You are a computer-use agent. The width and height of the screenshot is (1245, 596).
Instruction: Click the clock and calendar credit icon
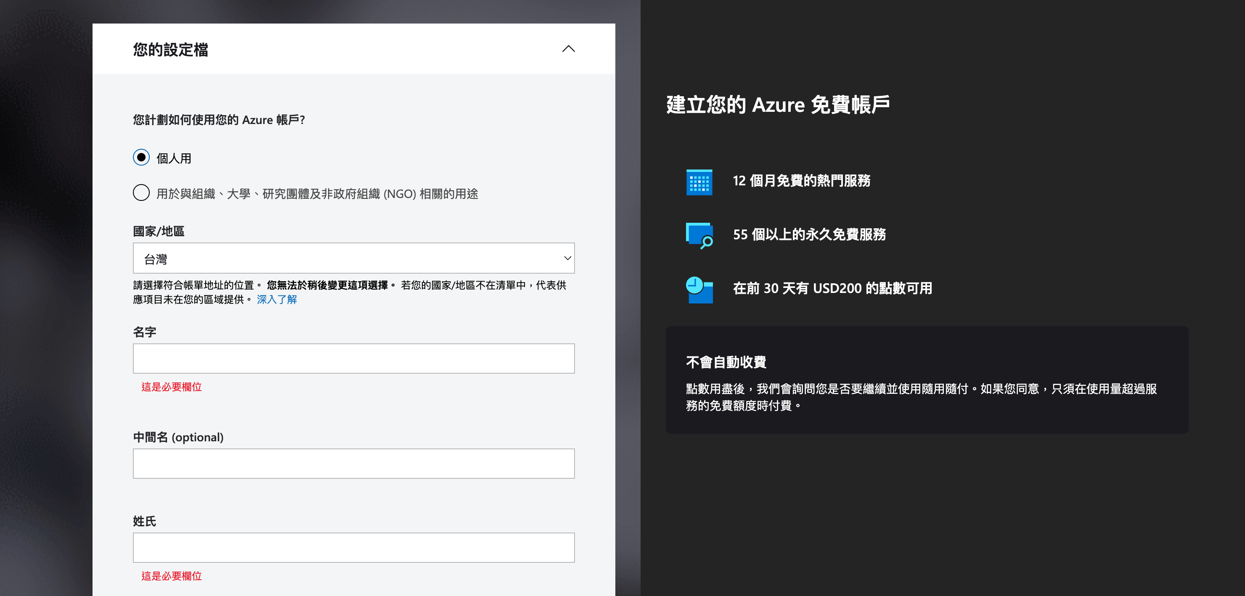pos(699,289)
